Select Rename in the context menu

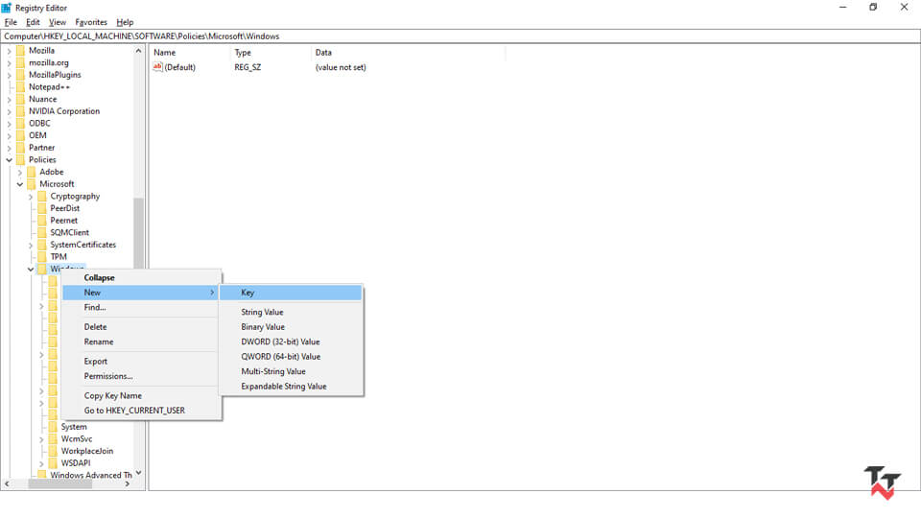141,341
